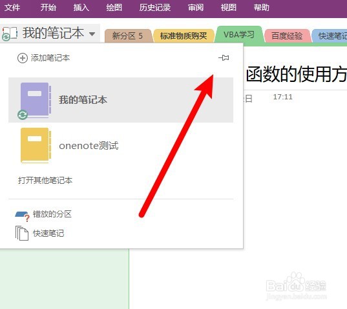Click the 错放的分区 text entry

coord(52,214)
